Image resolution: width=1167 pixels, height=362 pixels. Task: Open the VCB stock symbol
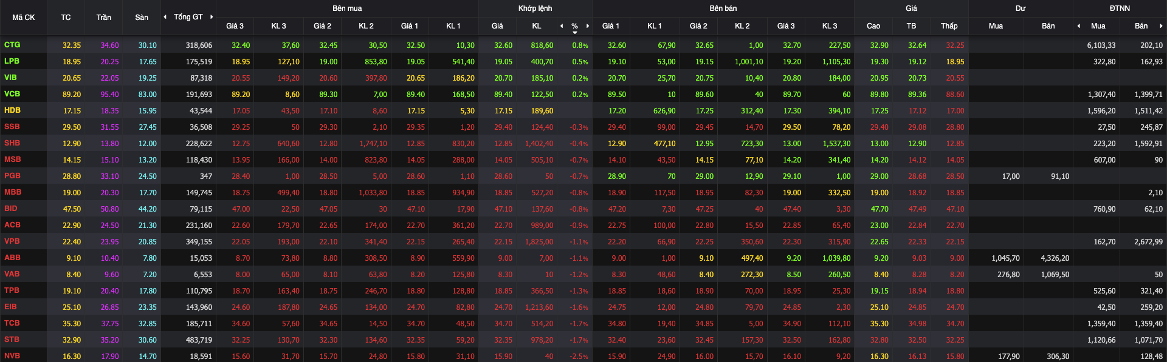(12, 94)
